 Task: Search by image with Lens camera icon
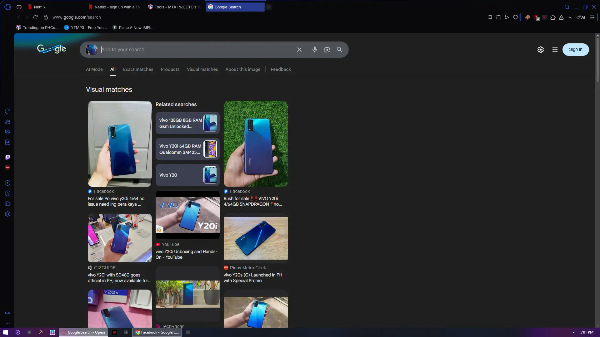[327, 50]
